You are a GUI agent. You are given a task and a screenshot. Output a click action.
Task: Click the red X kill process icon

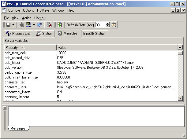(49, 25)
